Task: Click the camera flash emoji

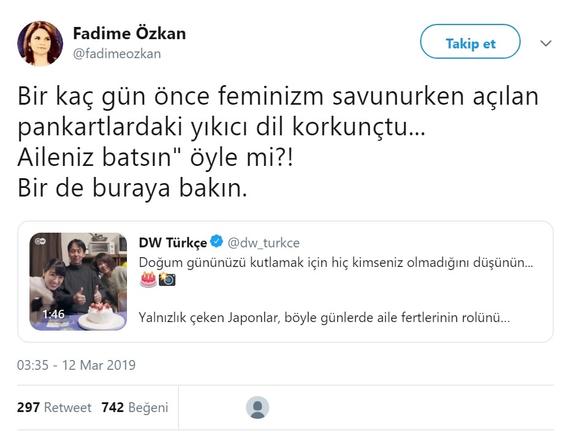Action: coord(166,280)
